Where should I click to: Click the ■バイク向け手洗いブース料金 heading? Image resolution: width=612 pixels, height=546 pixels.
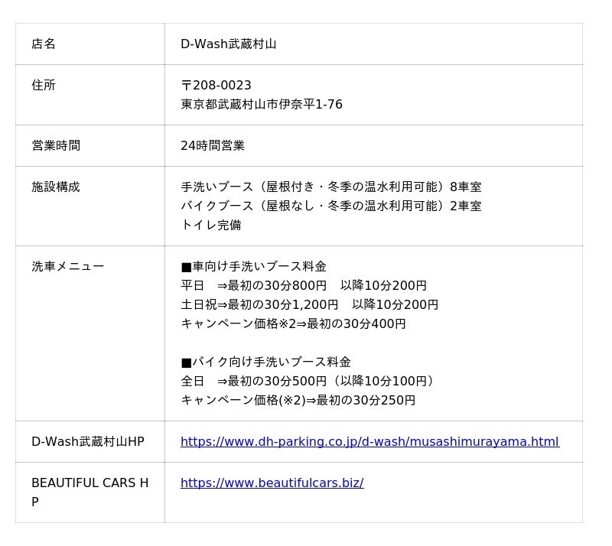click(x=265, y=362)
